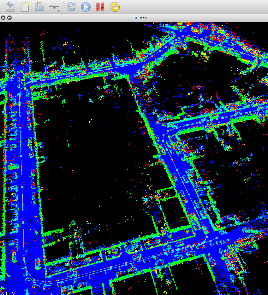Close the 3D Map dock panel
The height and width of the screenshot is (295, 268).
tap(3, 18)
